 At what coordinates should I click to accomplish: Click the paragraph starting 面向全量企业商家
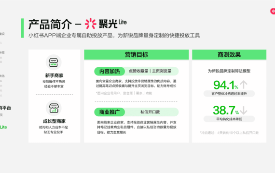click(x=136, y=84)
